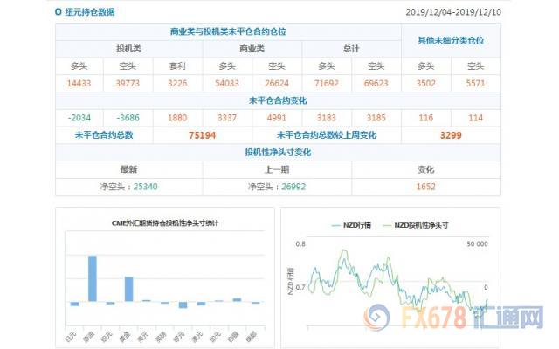The image size is (559, 349).
Task: Click the 商业类 column group header
Action: 252,49
